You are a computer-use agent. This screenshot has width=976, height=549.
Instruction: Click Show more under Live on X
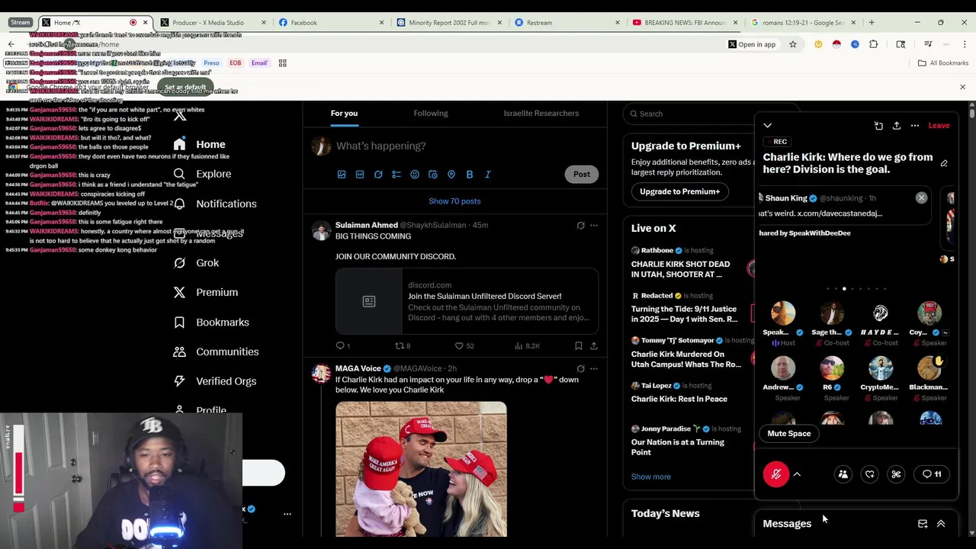[x=651, y=477]
